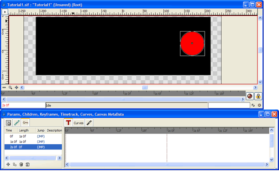Select the Timetrack T tab
The width and height of the screenshot is (279, 173).
pyautogui.click(x=68, y=122)
